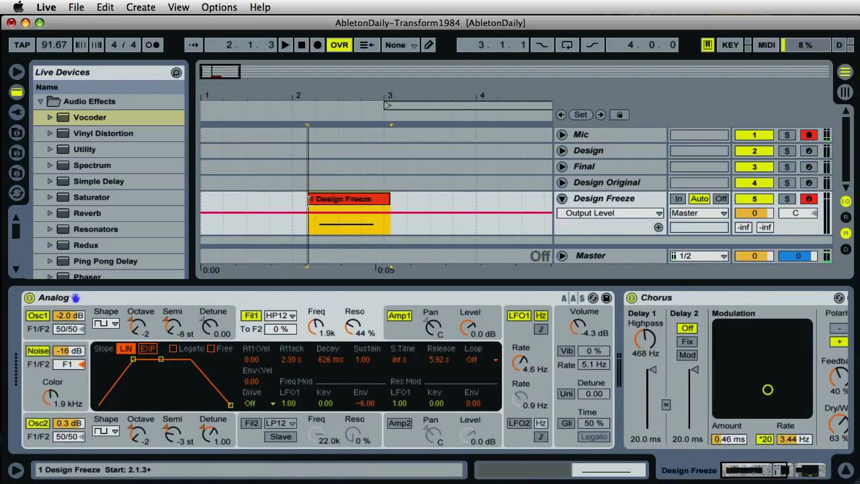This screenshot has width=860, height=484.
Task: Click the browser search icon in header
Action: (x=176, y=73)
